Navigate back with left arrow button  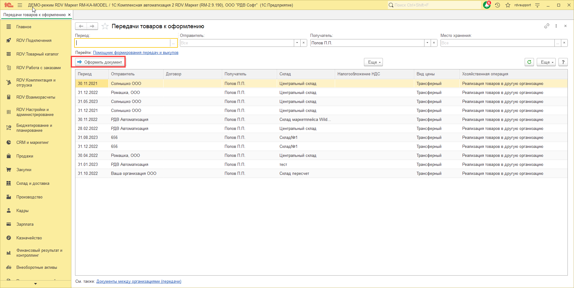(x=81, y=26)
